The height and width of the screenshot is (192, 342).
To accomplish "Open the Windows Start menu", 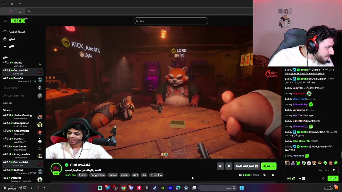I will (242, 188).
